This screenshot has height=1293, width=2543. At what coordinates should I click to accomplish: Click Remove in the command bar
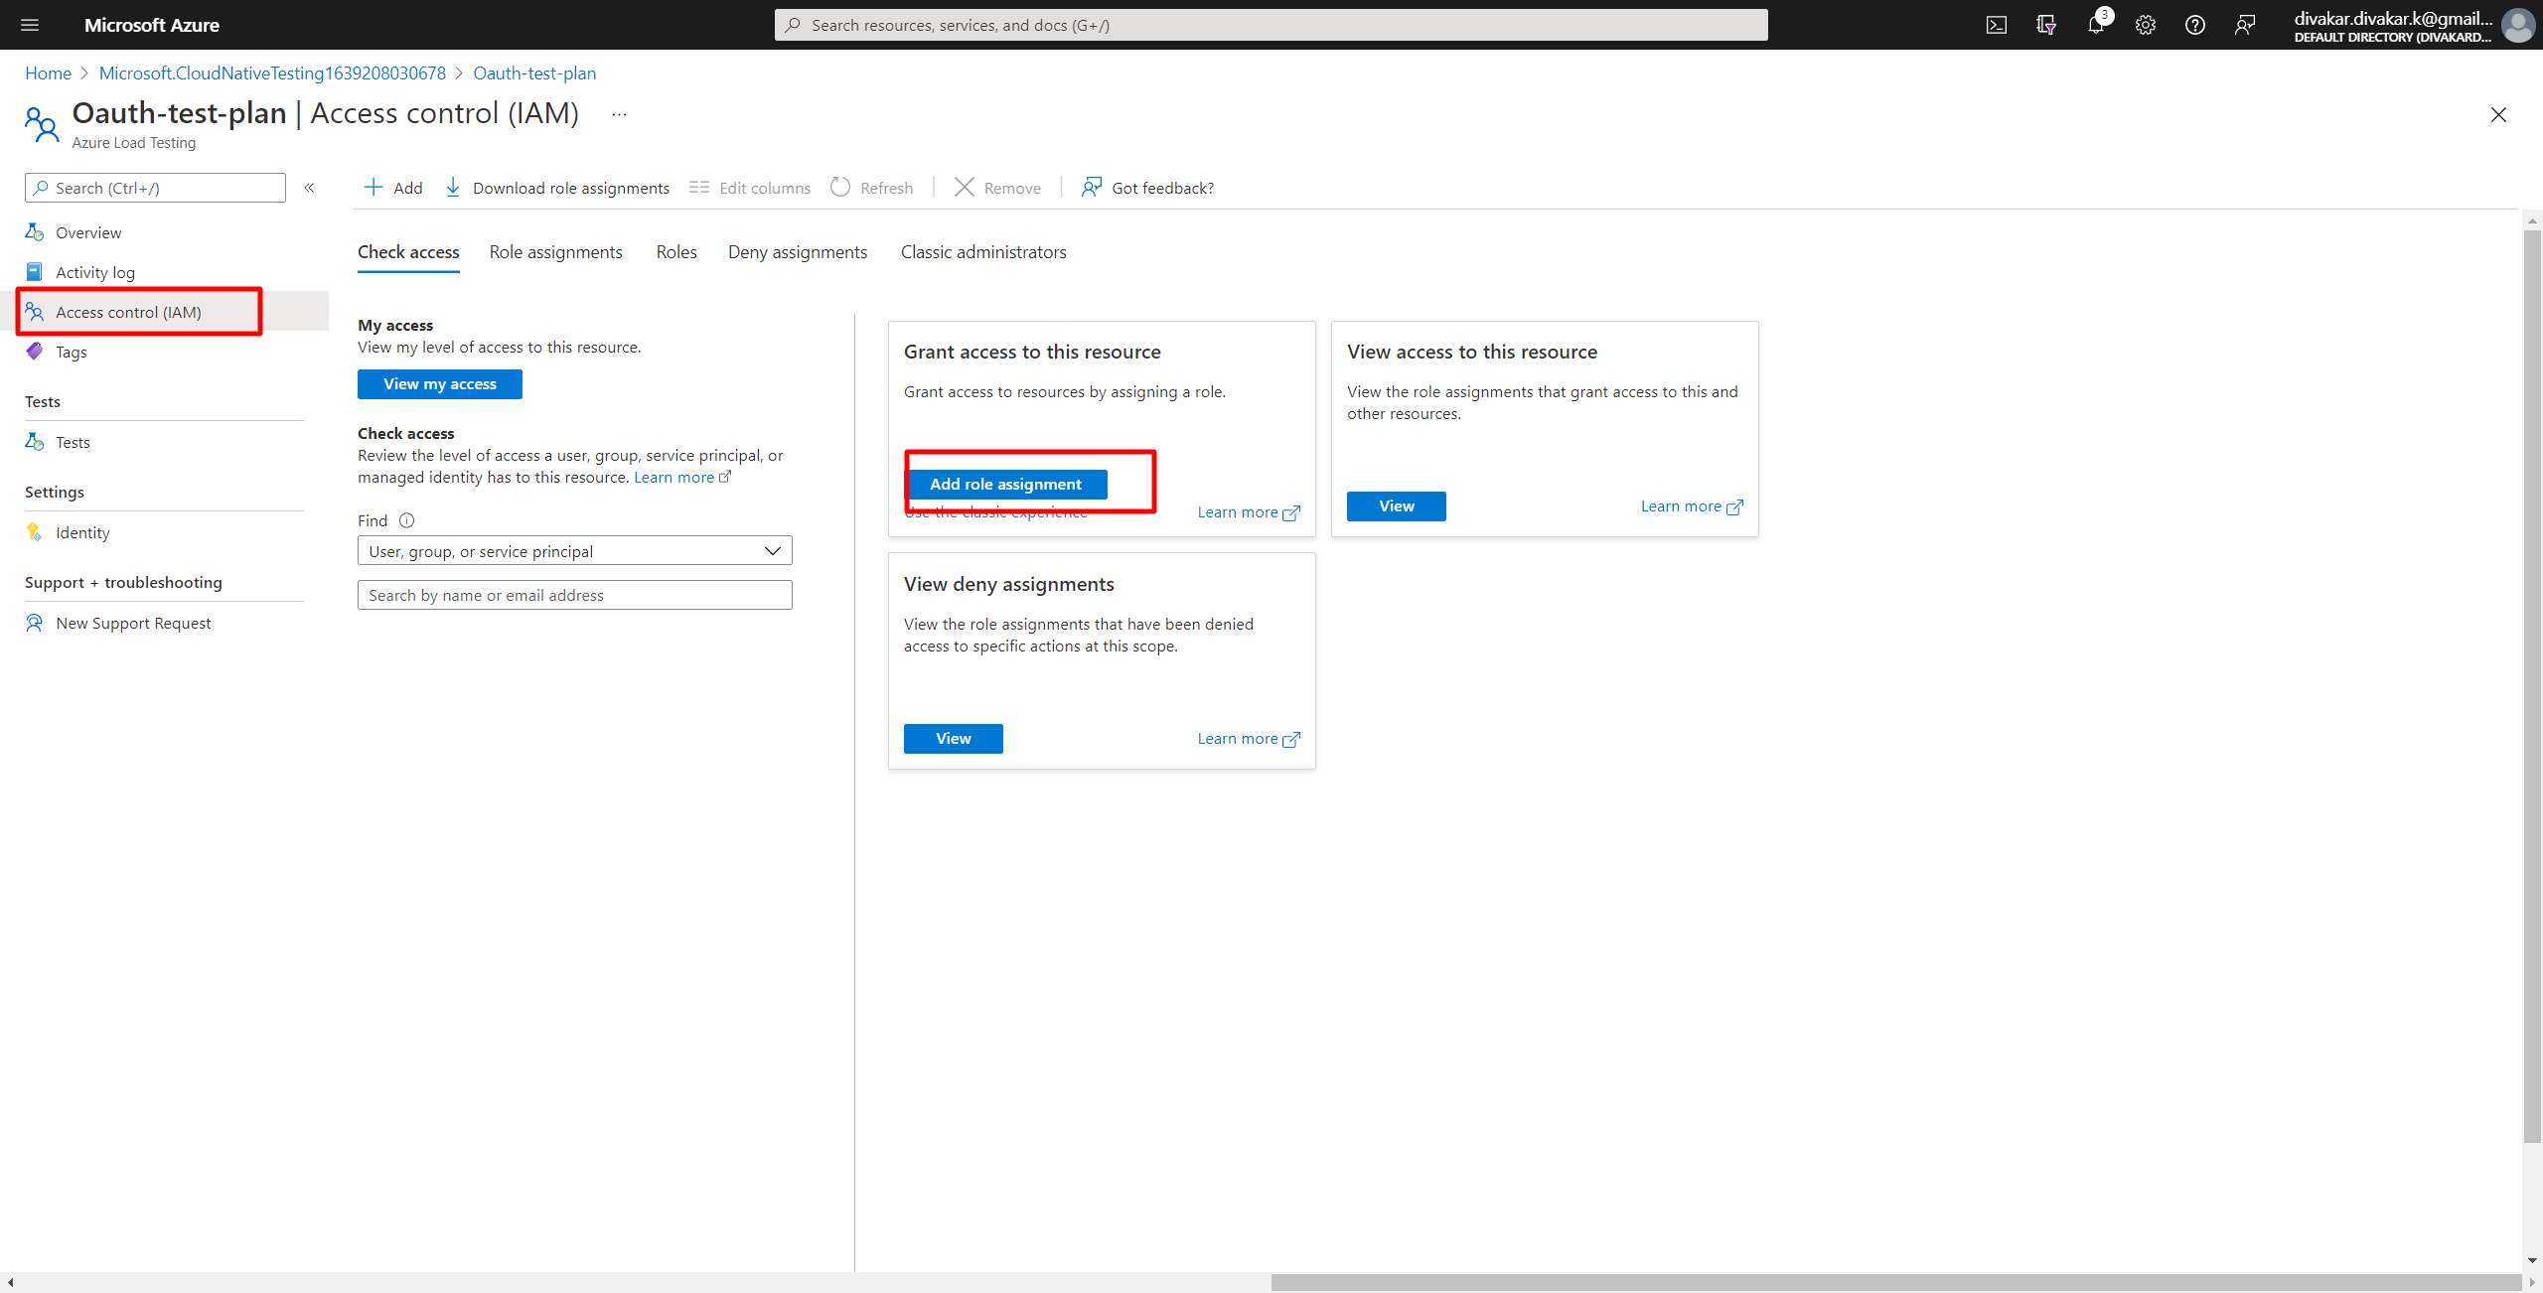(x=997, y=188)
